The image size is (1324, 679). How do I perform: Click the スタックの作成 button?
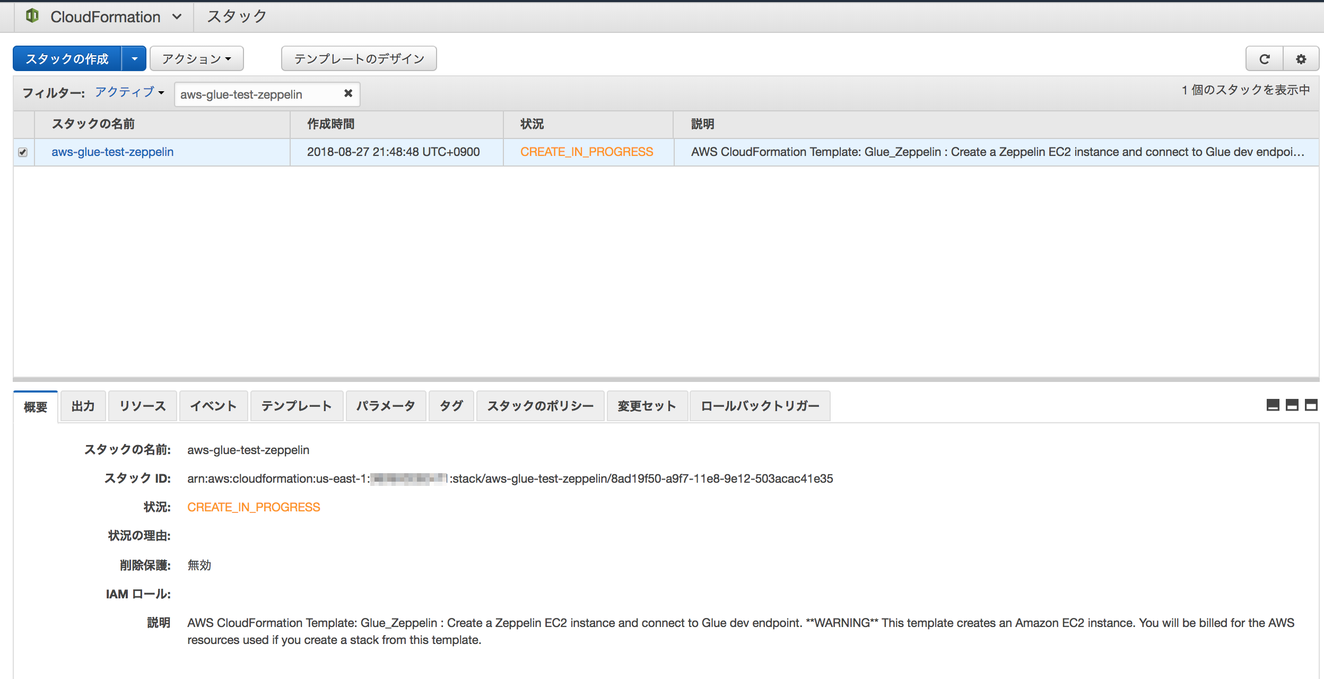pos(67,59)
